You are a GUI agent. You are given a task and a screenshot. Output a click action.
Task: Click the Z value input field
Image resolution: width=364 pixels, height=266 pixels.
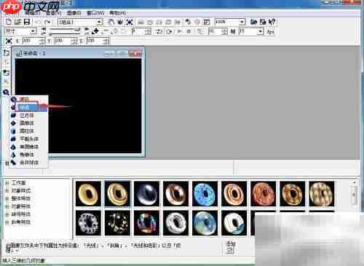click(x=94, y=41)
